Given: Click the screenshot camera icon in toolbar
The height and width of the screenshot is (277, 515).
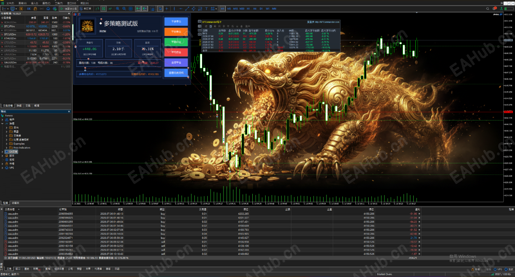Looking at the screenshot, I should point(152,9).
